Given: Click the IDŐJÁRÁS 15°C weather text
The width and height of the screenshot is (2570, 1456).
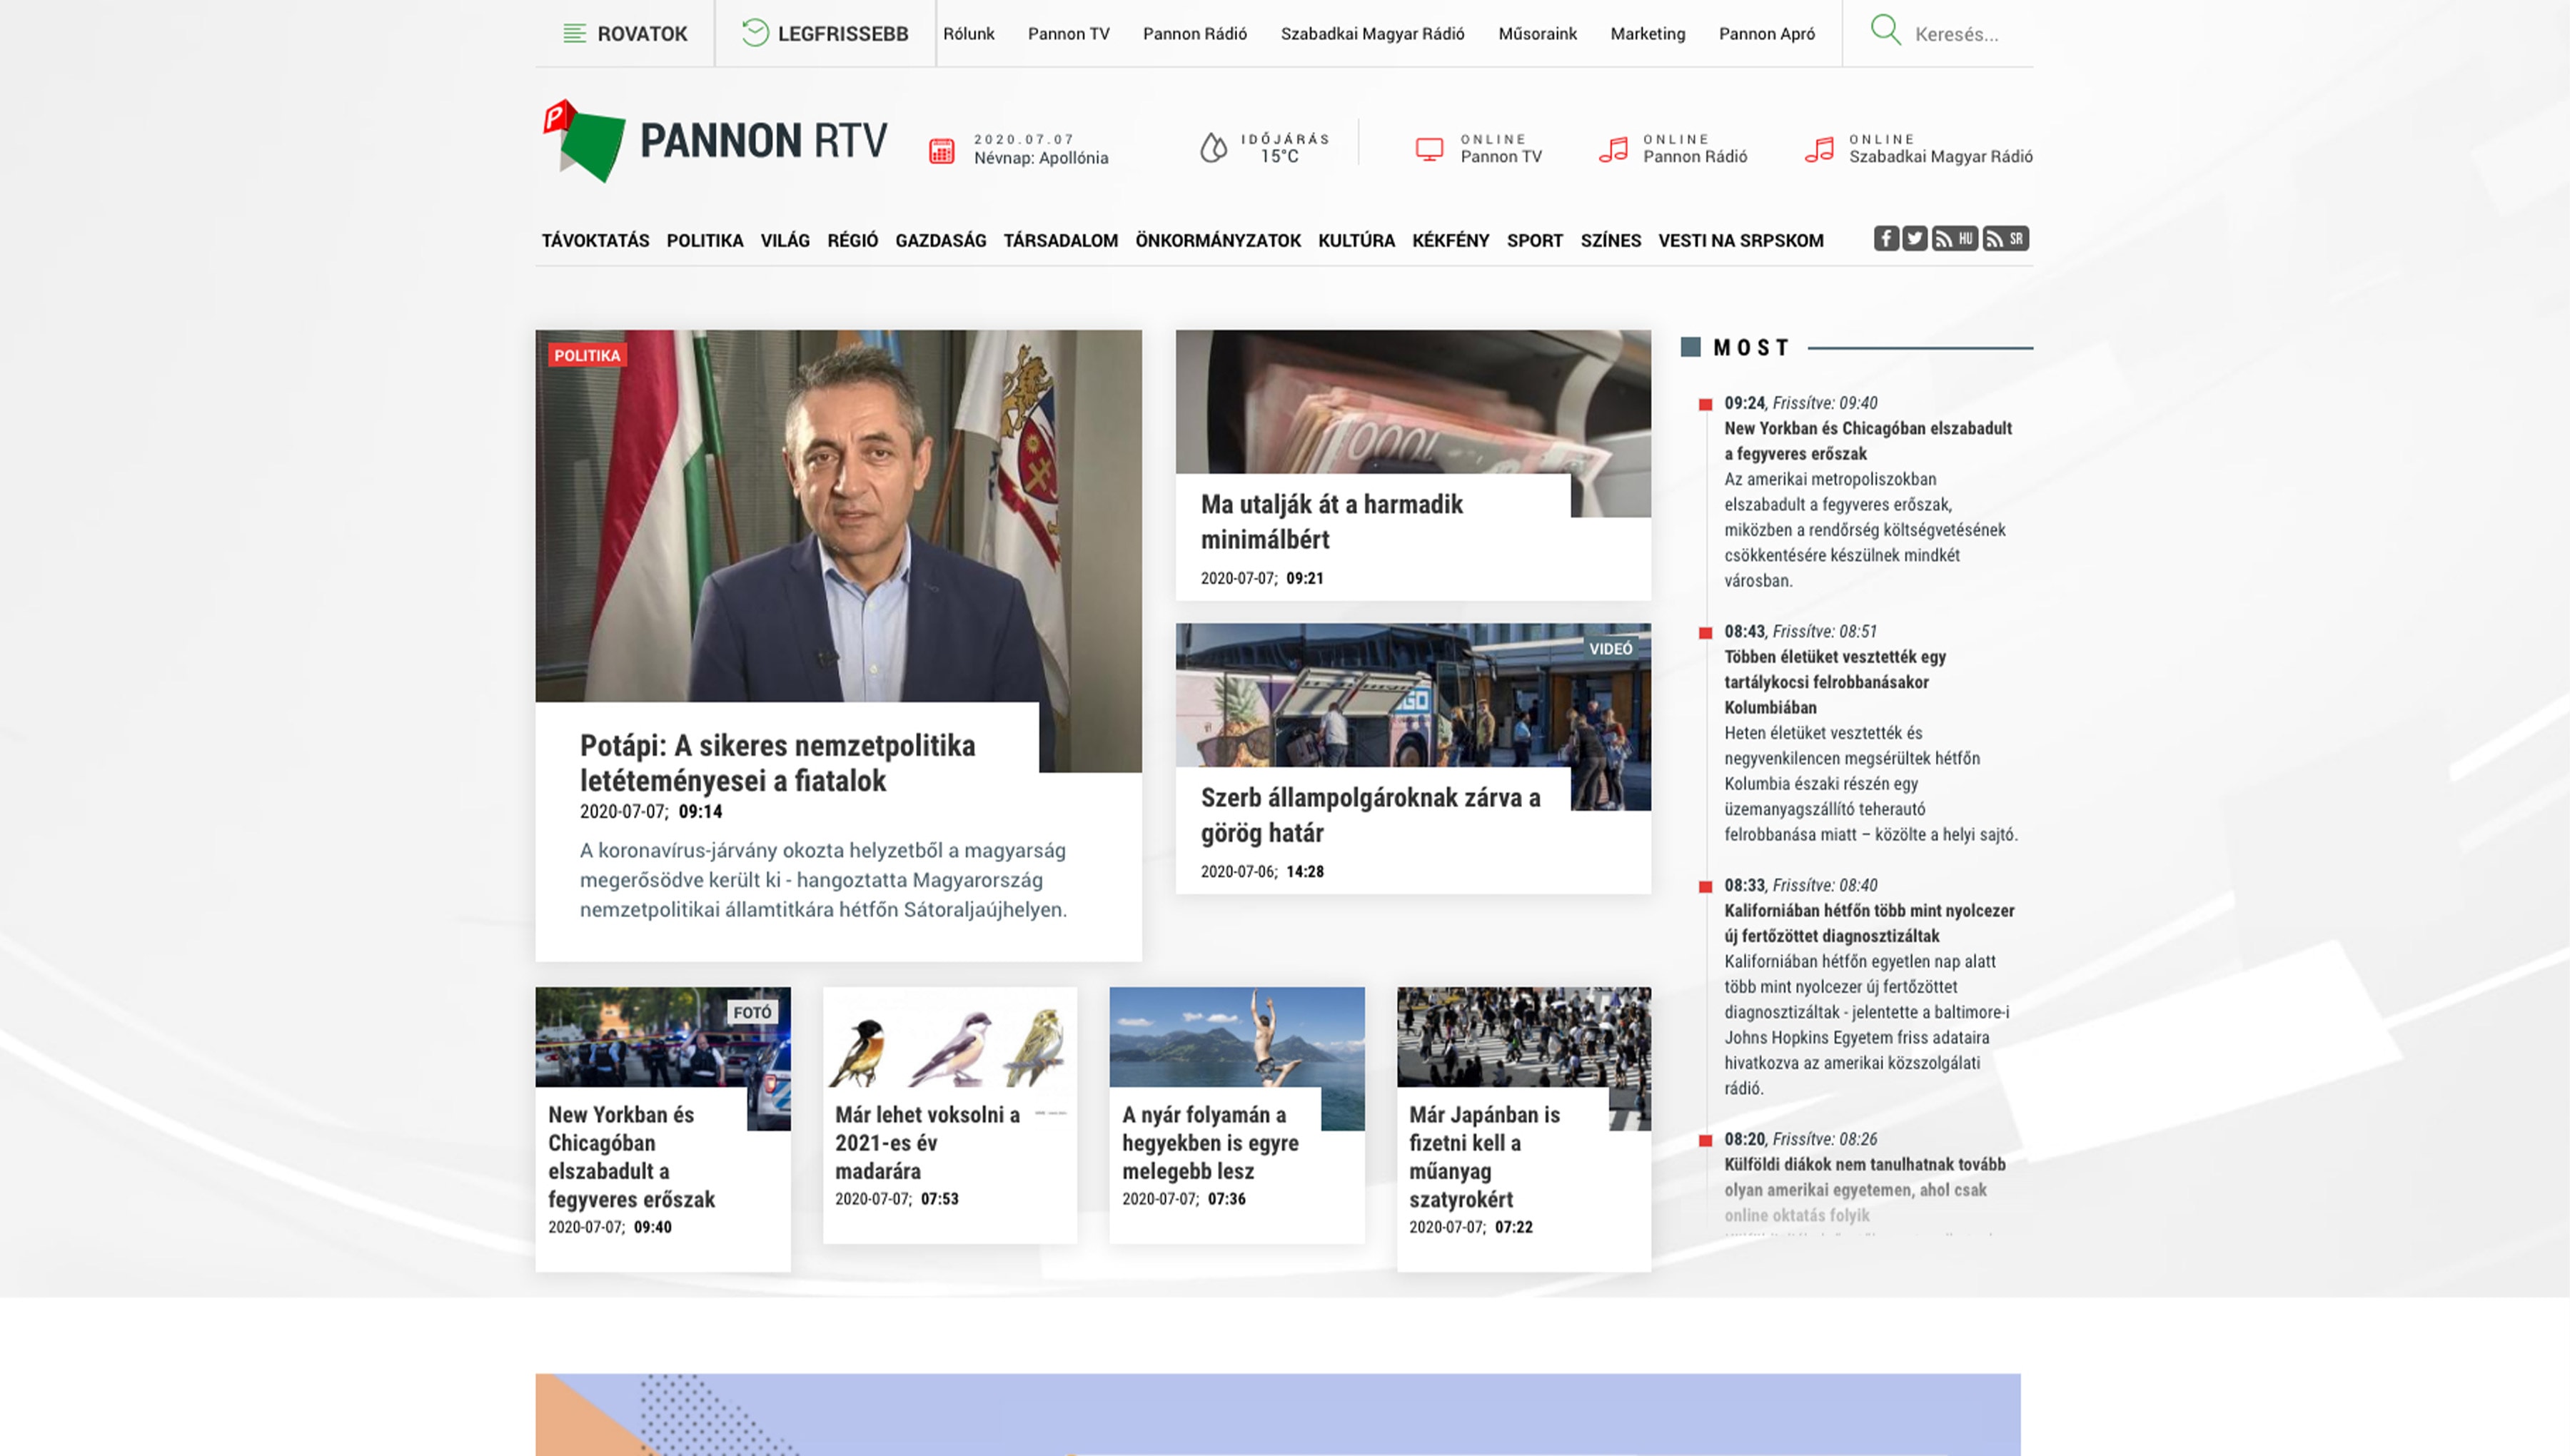Looking at the screenshot, I should [1285, 148].
